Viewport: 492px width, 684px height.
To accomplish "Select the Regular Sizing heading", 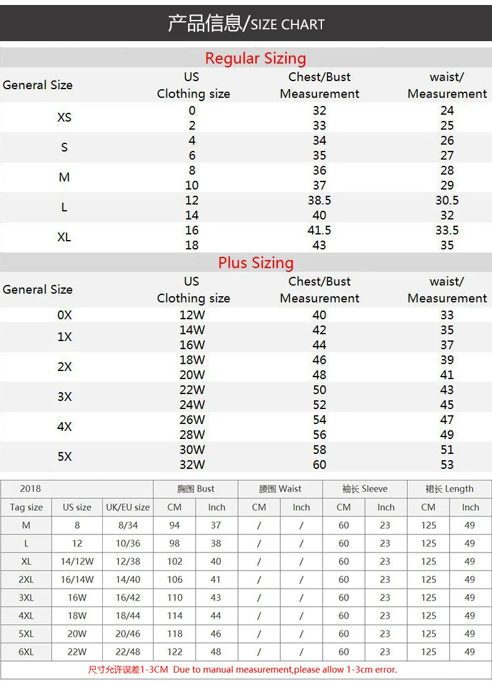I will click(256, 58).
